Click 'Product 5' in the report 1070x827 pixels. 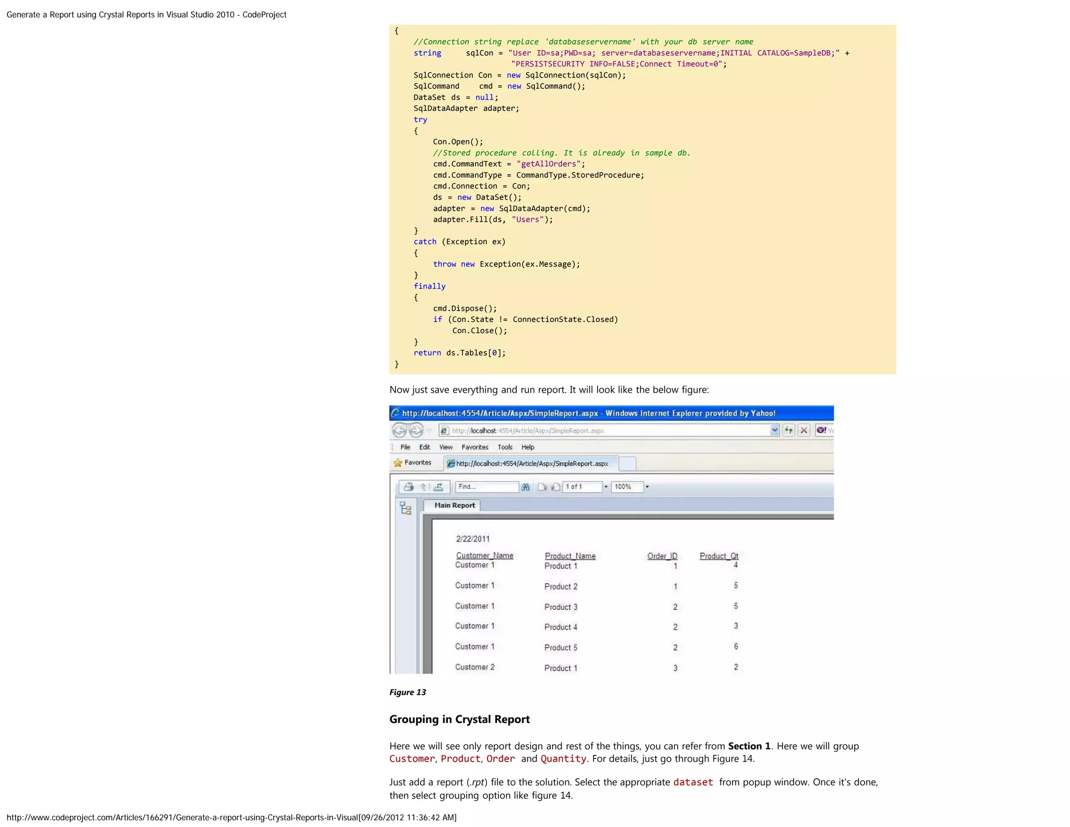(x=561, y=647)
